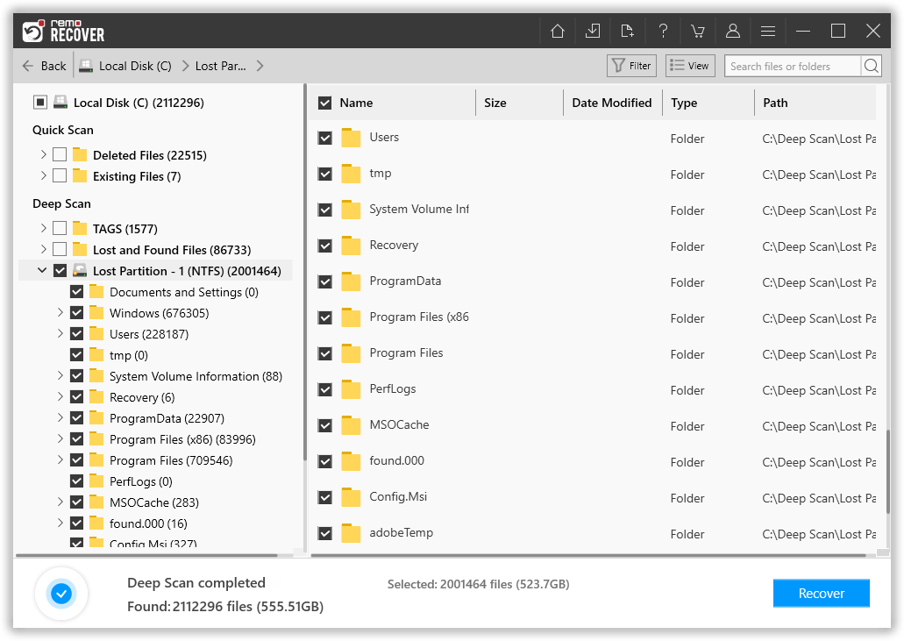
Task: Toggle the Name column select-all checkbox
Action: tap(324, 103)
